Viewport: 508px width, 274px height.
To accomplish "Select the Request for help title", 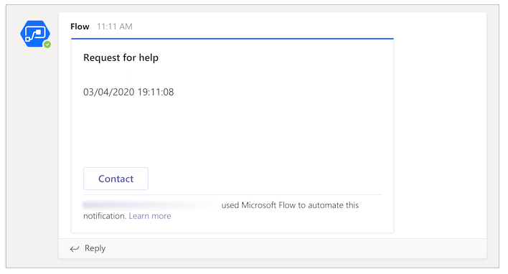I will click(121, 57).
